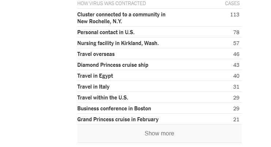The height and width of the screenshot is (147, 271).
Task: Click the CASES column header
Action: pyautogui.click(x=232, y=3)
